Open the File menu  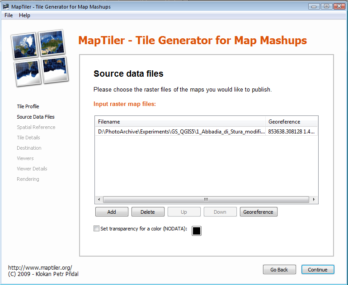click(9, 15)
